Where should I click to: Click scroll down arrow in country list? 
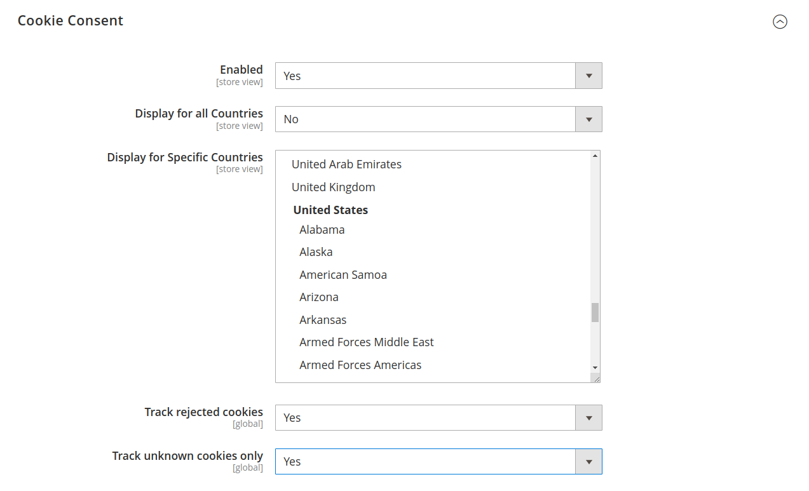click(x=595, y=368)
